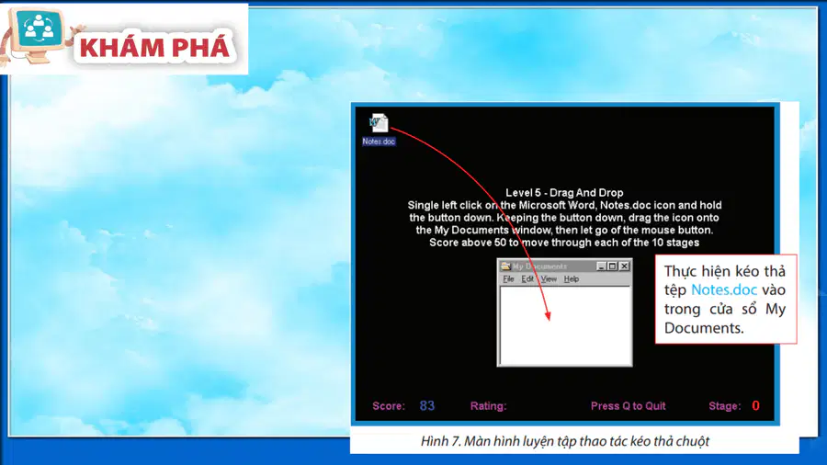Click the Rating: label
Screen dimensions: 827x465
(488, 406)
